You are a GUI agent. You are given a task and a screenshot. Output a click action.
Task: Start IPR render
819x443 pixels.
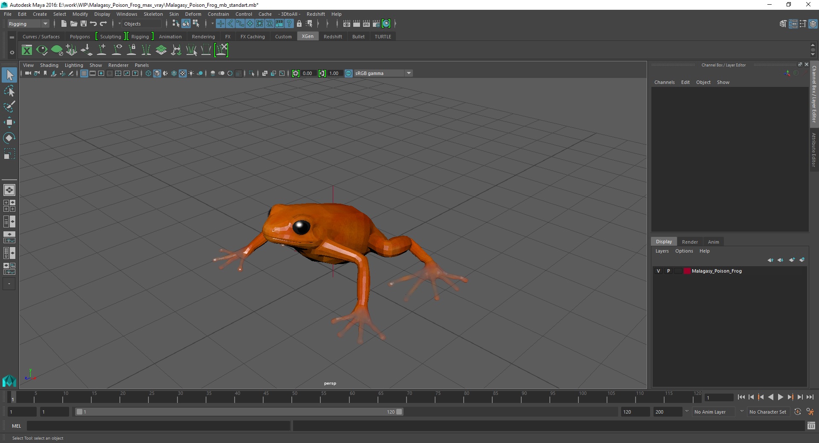point(366,24)
